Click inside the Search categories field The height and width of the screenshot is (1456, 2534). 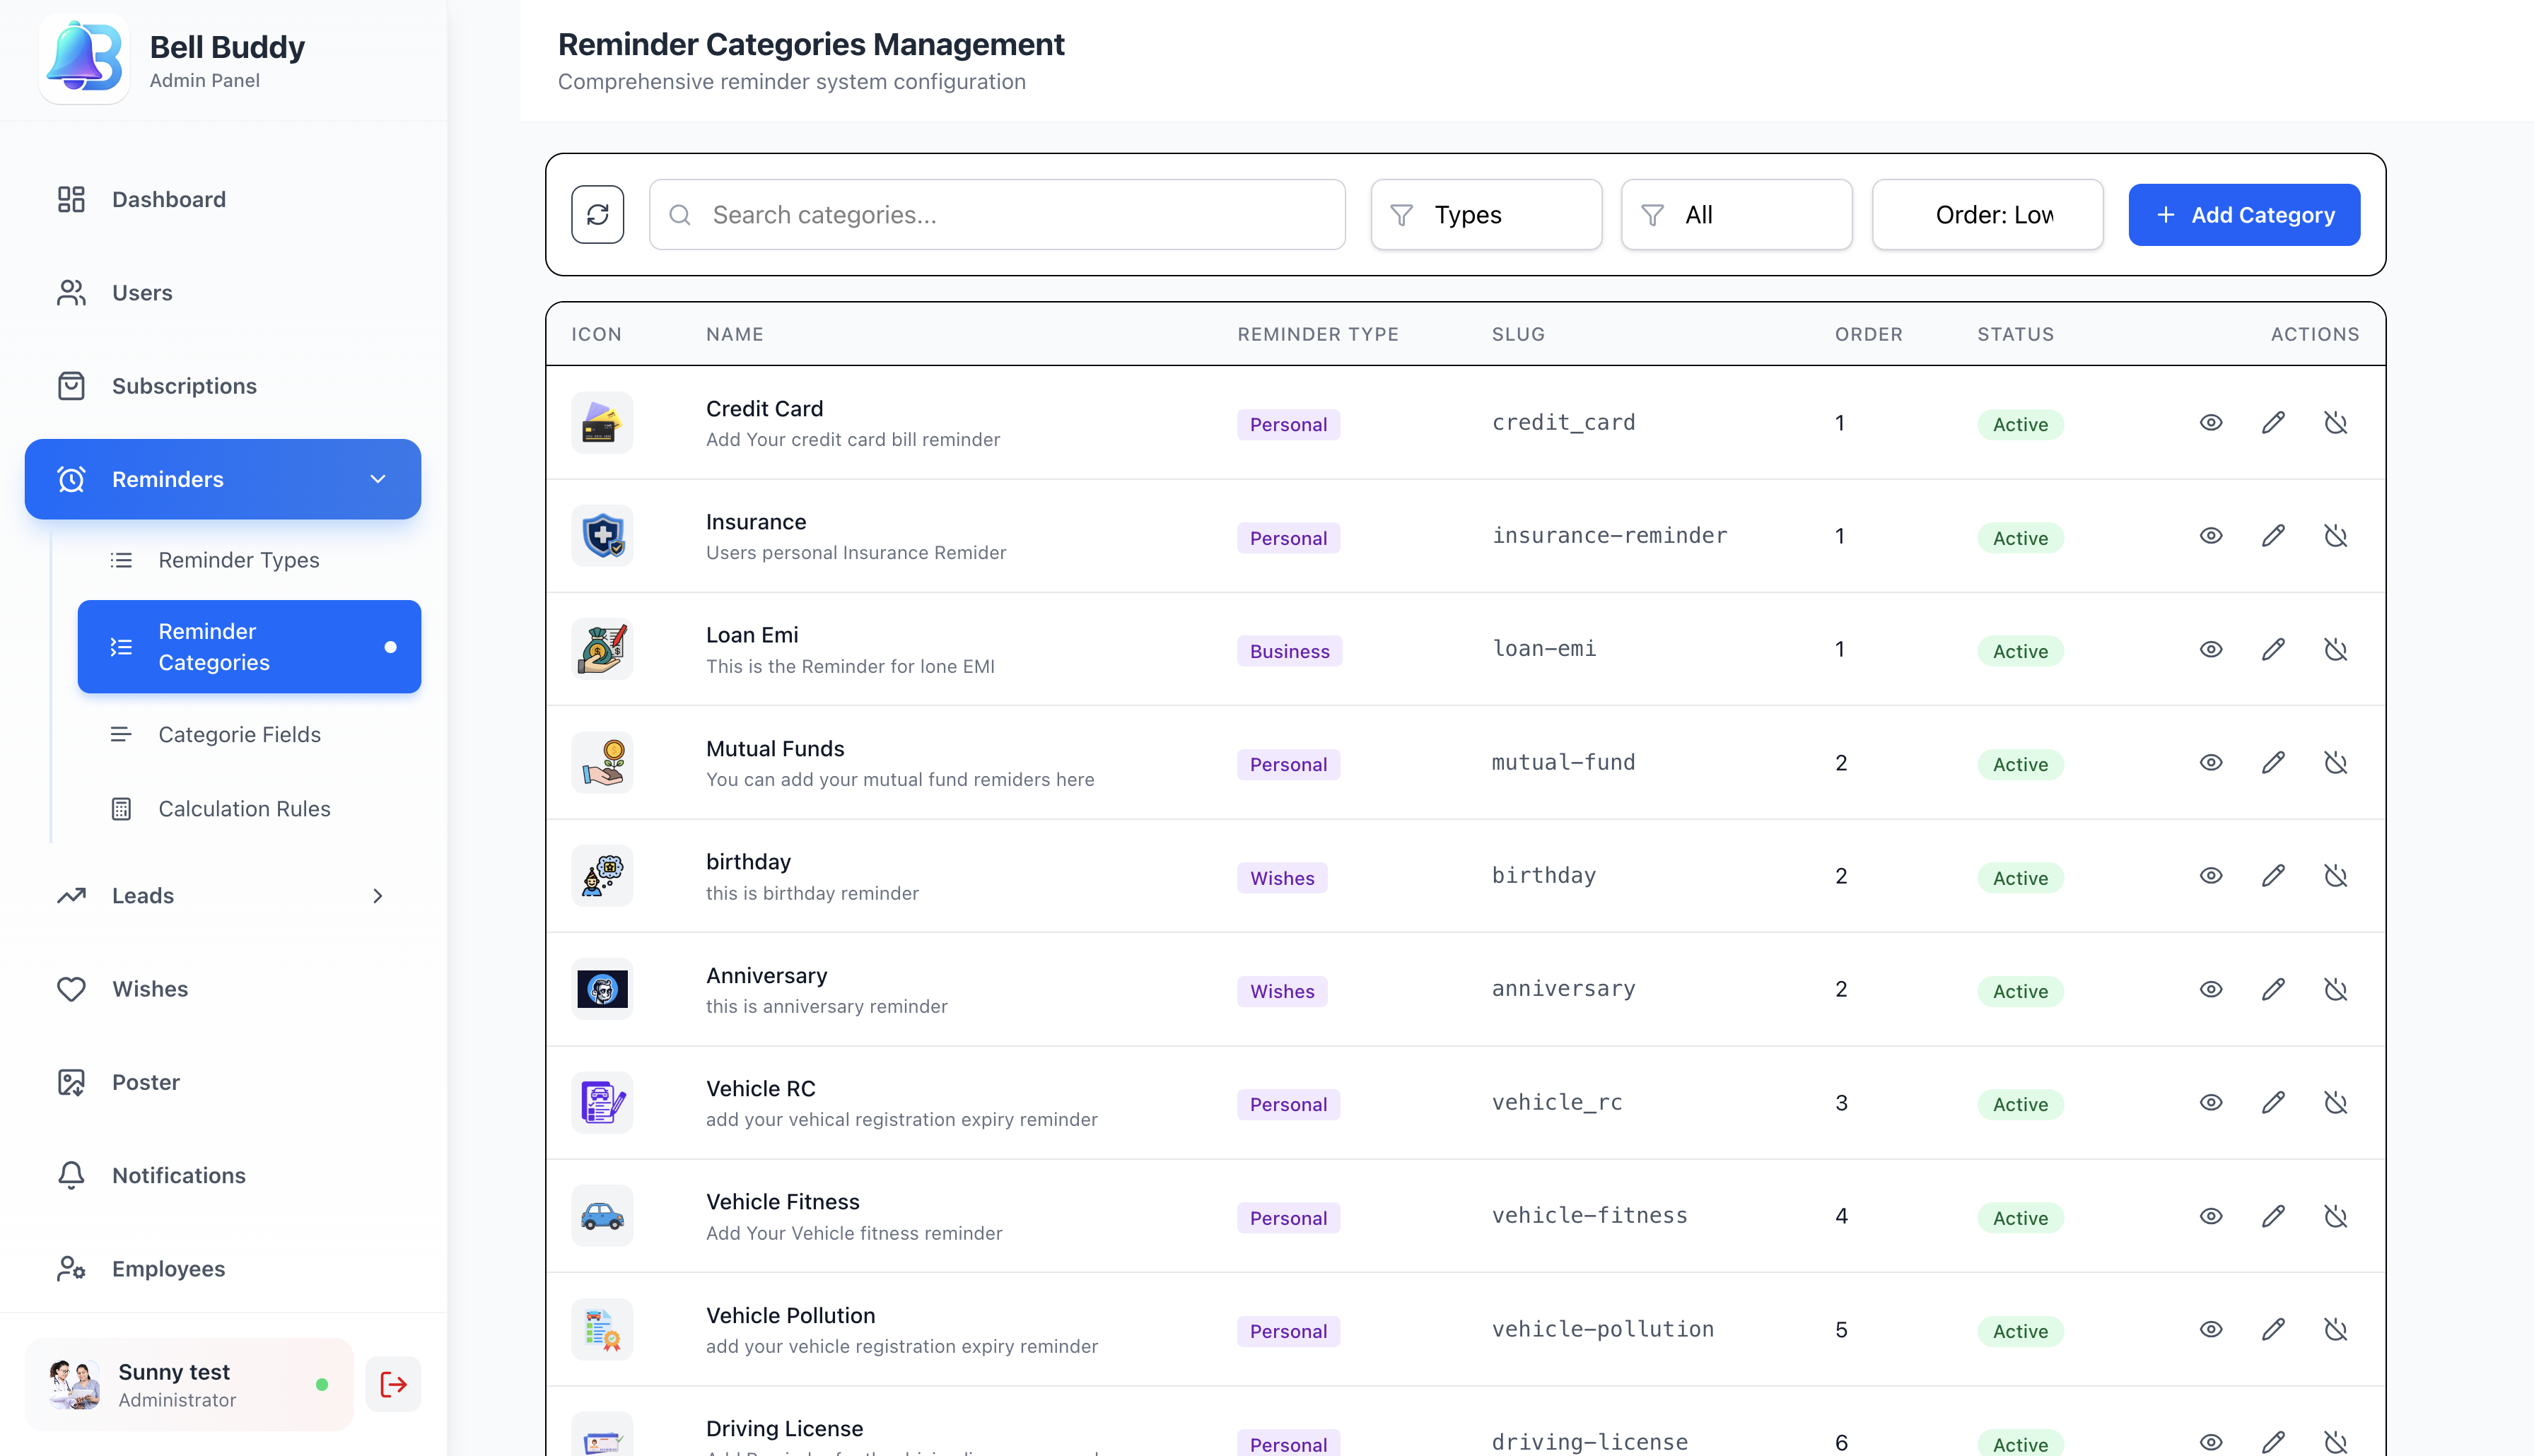(x=997, y=214)
